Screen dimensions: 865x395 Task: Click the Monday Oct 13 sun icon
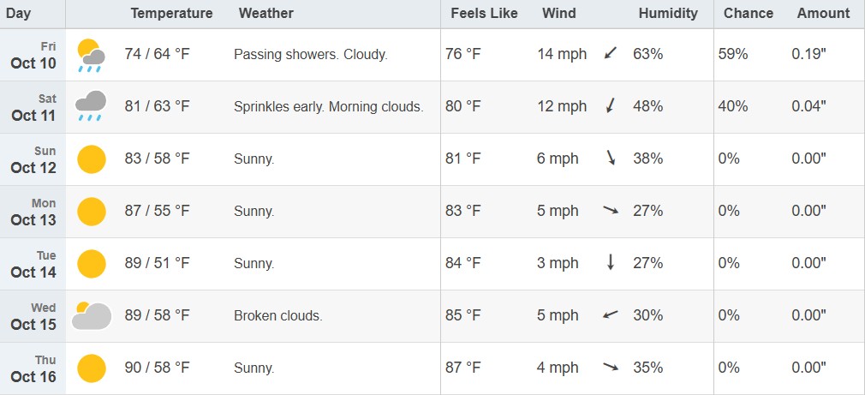[91, 211]
